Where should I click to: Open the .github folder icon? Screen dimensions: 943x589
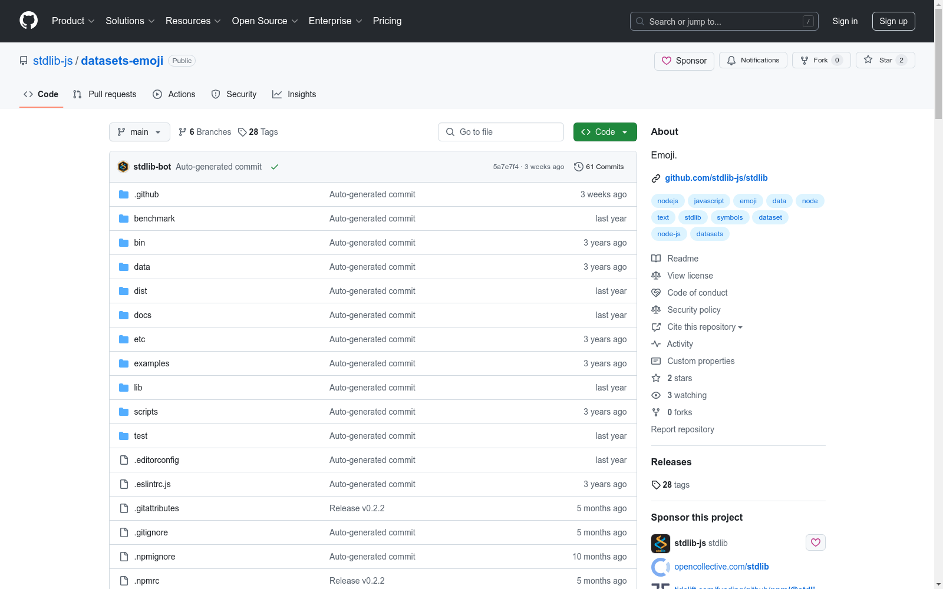[x=124, y=194]
